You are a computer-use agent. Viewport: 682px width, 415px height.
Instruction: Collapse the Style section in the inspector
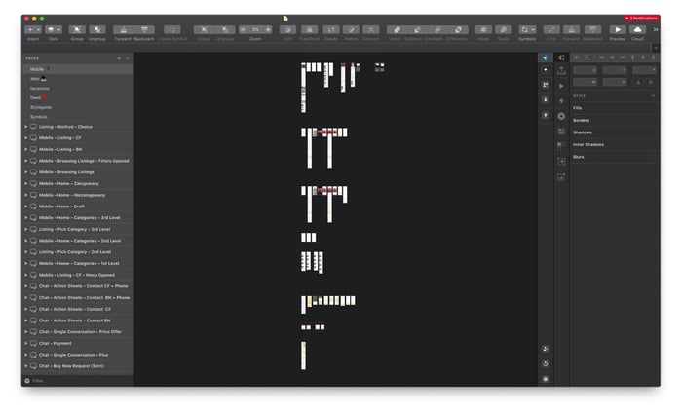(653, 95)
